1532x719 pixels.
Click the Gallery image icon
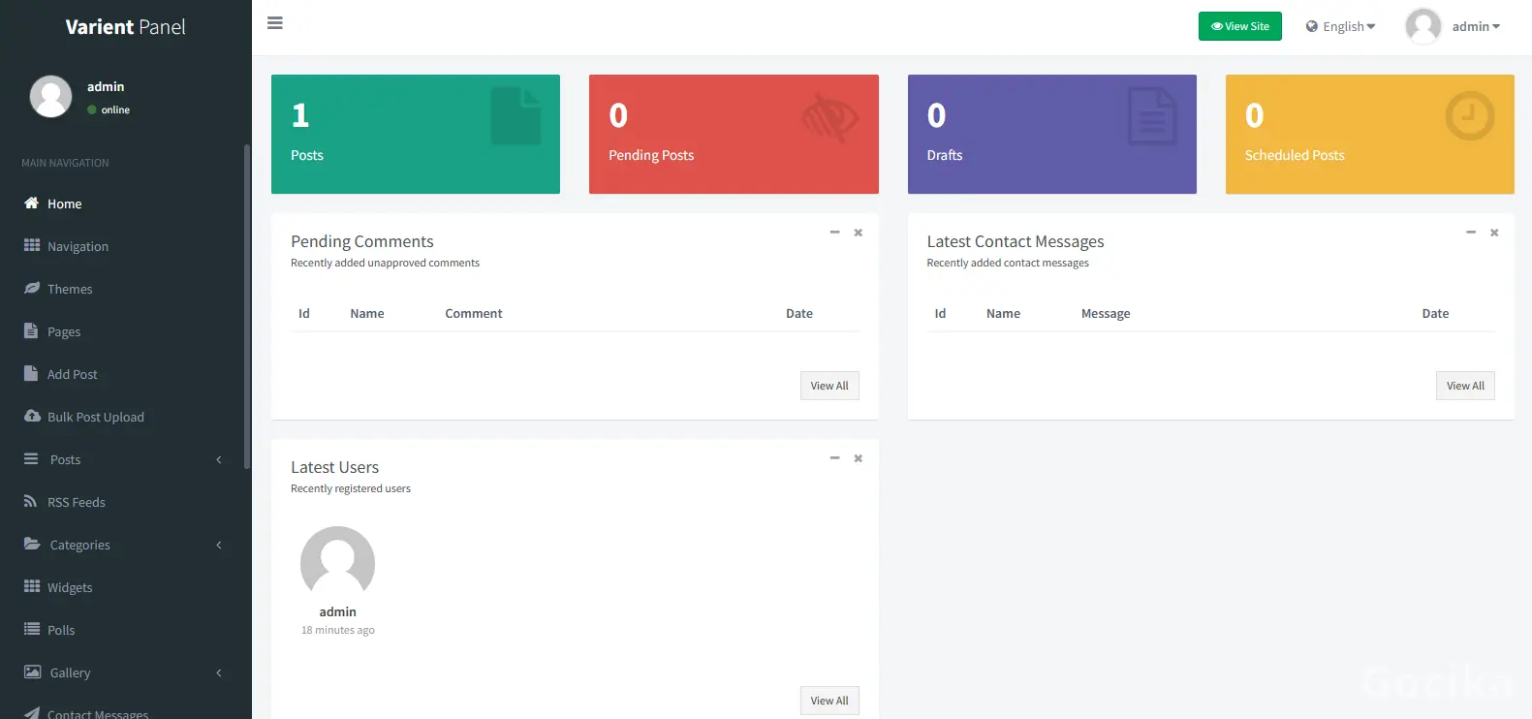point(32,672)
